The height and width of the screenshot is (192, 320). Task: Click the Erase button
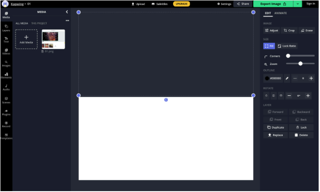[x=307, y=30]
